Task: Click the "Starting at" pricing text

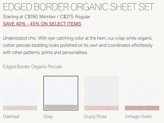Action: (12, 17)
